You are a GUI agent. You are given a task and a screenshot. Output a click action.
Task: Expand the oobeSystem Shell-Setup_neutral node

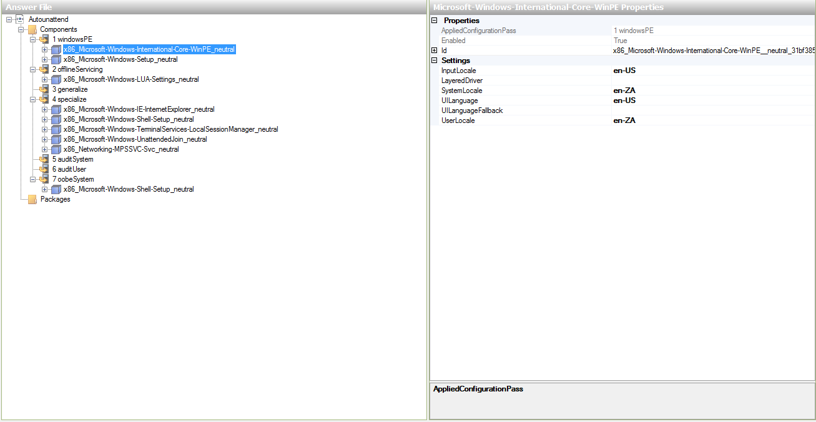(x=44, y=189)
